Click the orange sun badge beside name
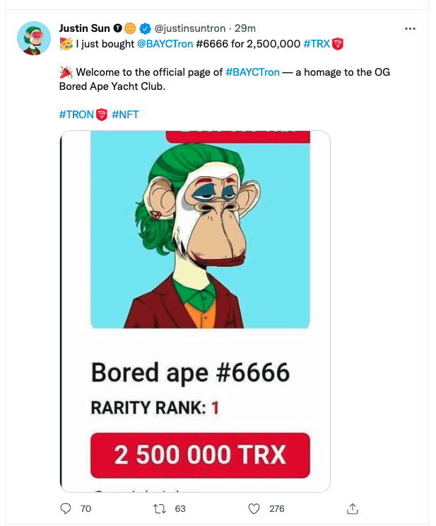Screen dimensions: 436x526 tap(131, 28)
